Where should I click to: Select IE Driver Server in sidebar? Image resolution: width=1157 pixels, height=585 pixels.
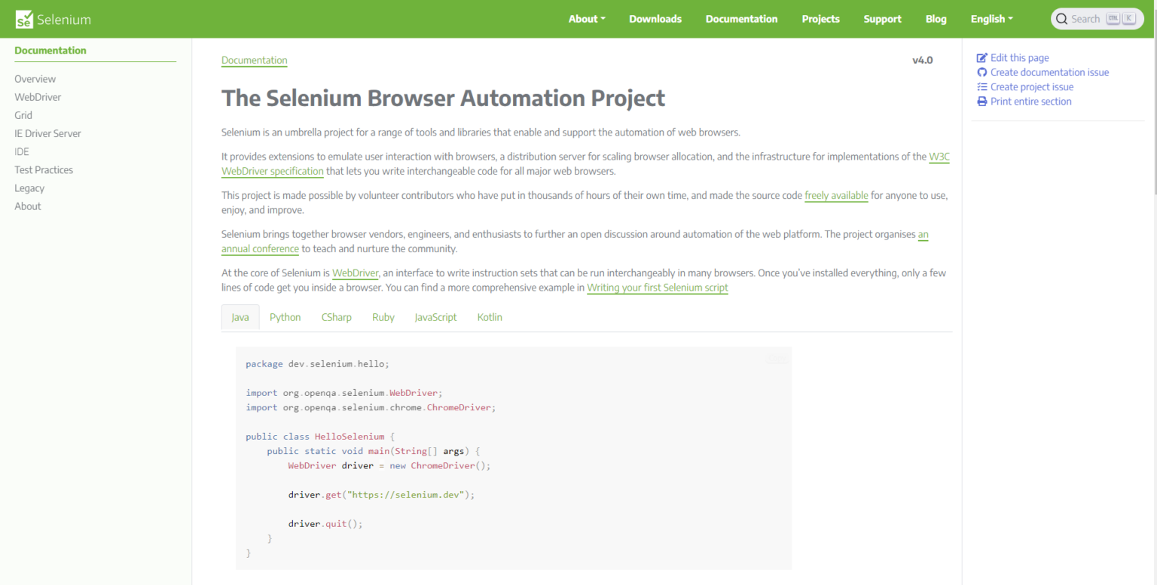47,133
